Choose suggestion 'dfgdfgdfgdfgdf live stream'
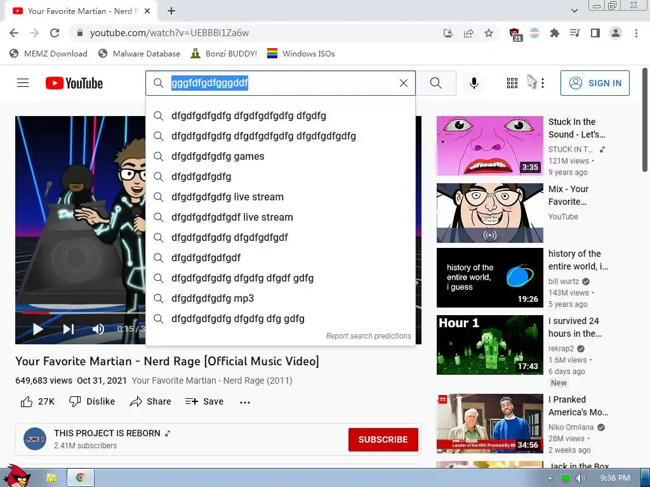650x487 pixels. (x=280, y=218)
